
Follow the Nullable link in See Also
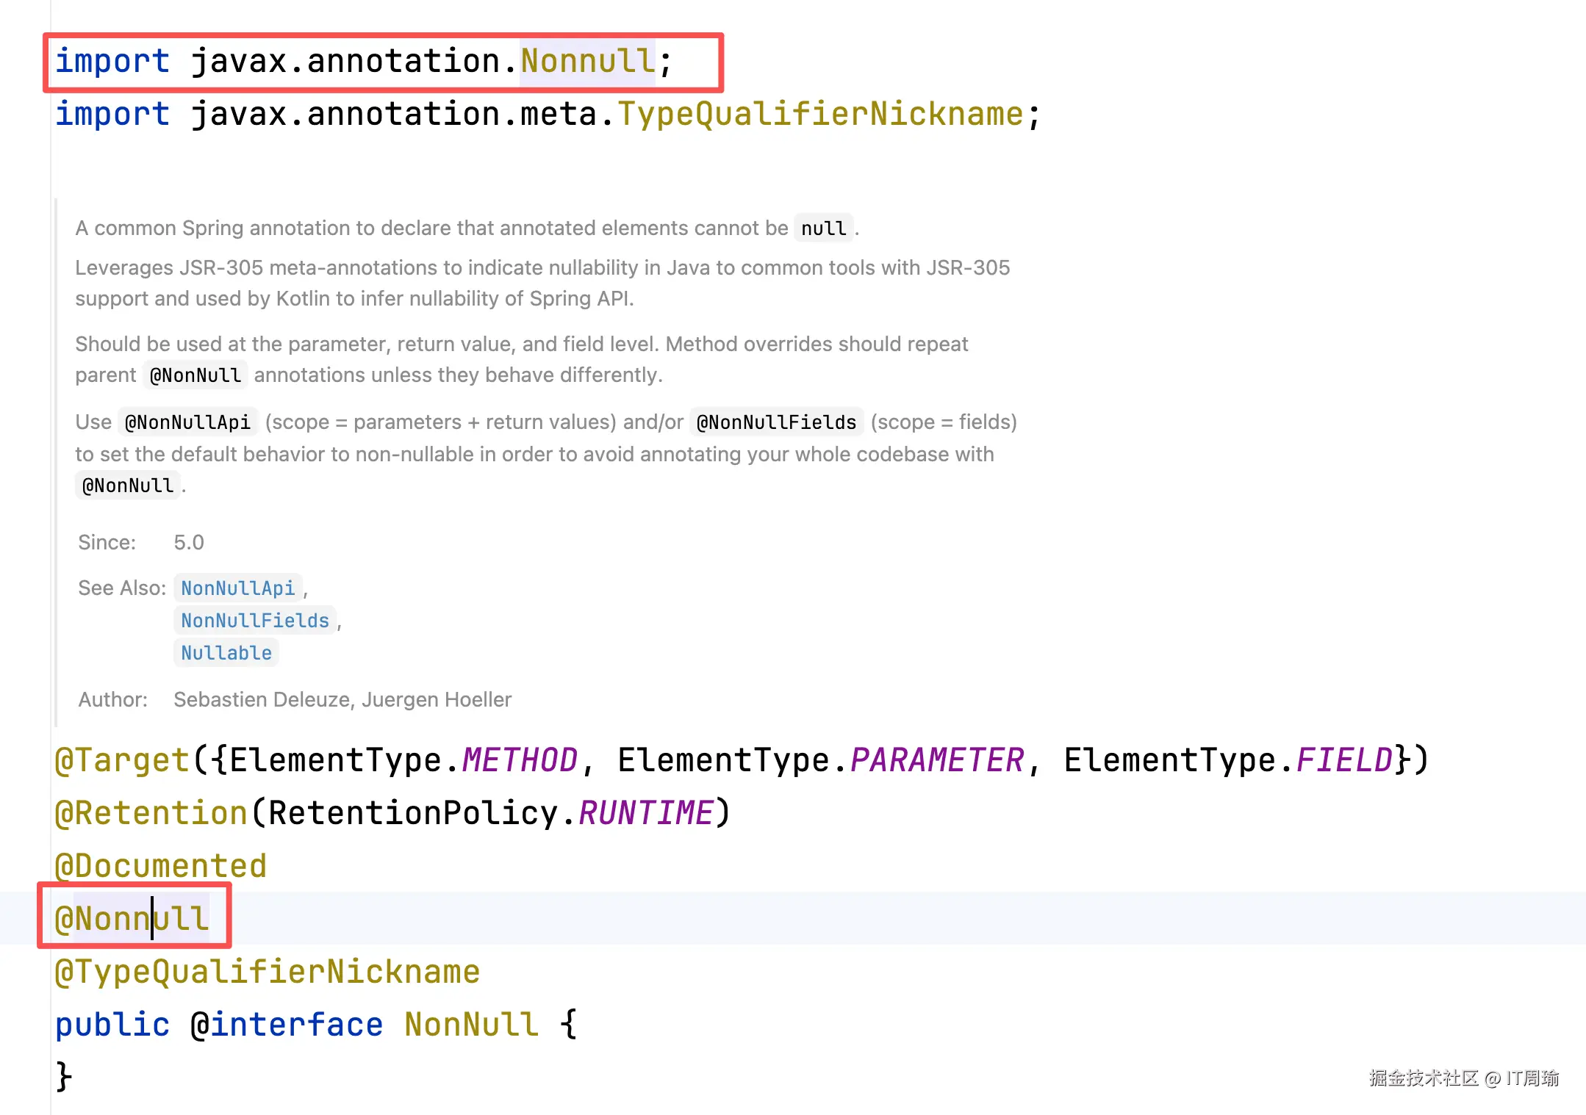[x=226, y=653]
